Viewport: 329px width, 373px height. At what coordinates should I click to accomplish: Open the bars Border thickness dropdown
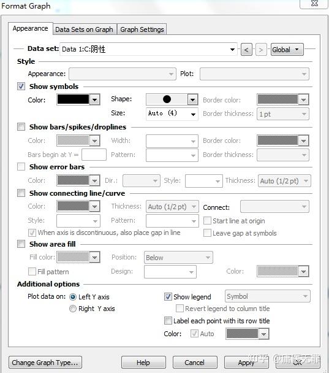pos(283,155)
